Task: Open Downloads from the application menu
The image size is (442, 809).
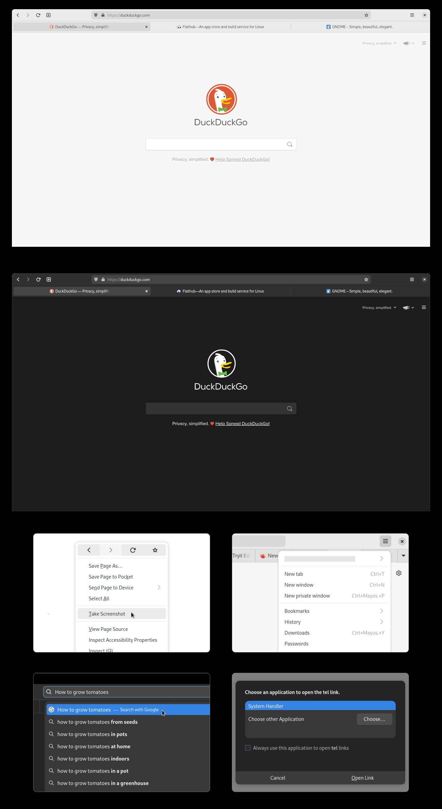Action: (x=334, y=633)
